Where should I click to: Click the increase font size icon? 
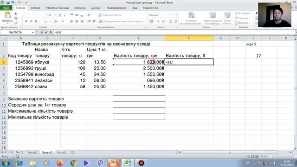(60, 15)
